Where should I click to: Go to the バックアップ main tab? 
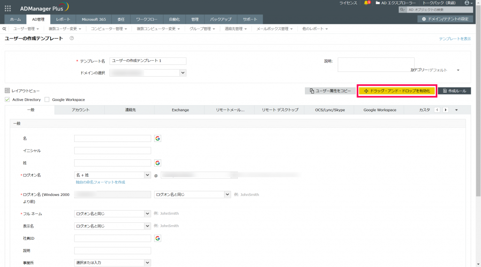point(221,19)
